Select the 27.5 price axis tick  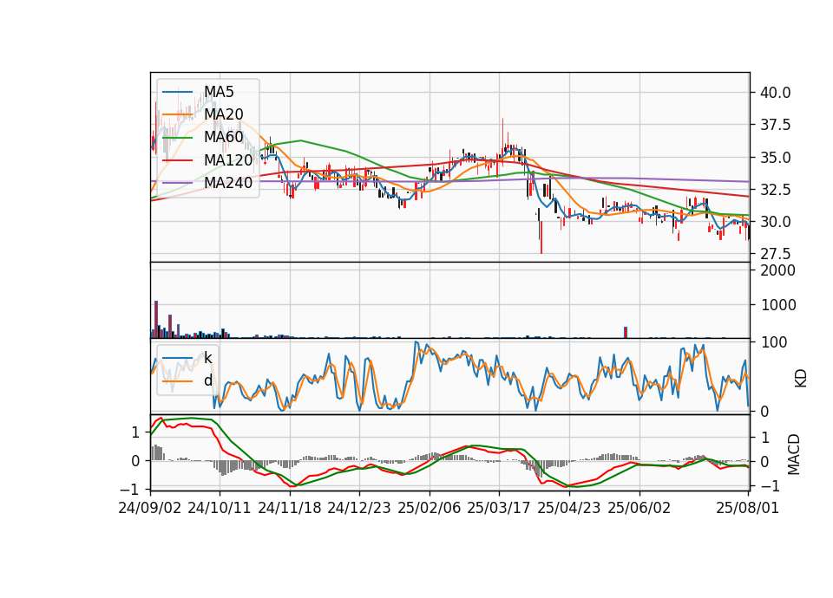[776, 254]
